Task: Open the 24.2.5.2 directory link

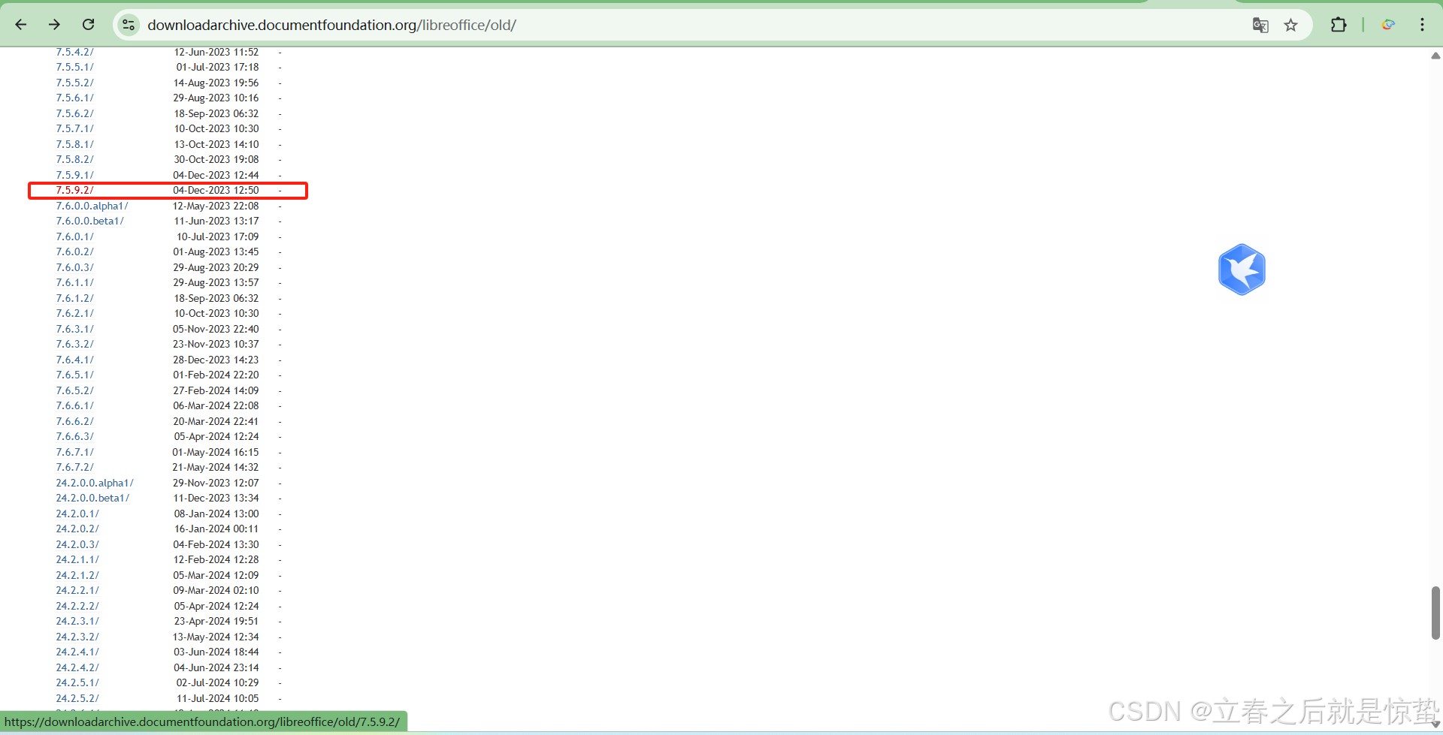Action: click(x=77, y=697)
